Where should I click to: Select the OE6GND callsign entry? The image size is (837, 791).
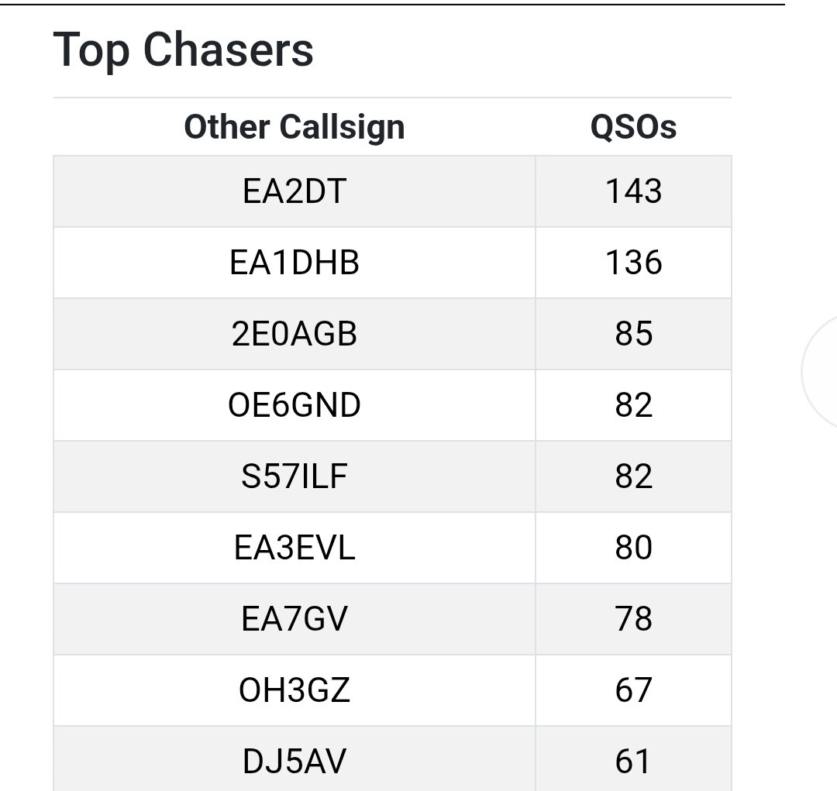click(294, 405)
